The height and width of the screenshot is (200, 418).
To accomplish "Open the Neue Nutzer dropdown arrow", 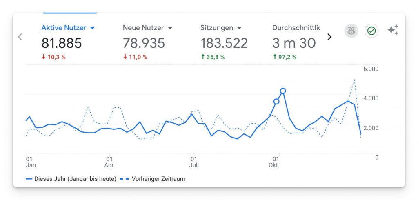I will (170, 28).
